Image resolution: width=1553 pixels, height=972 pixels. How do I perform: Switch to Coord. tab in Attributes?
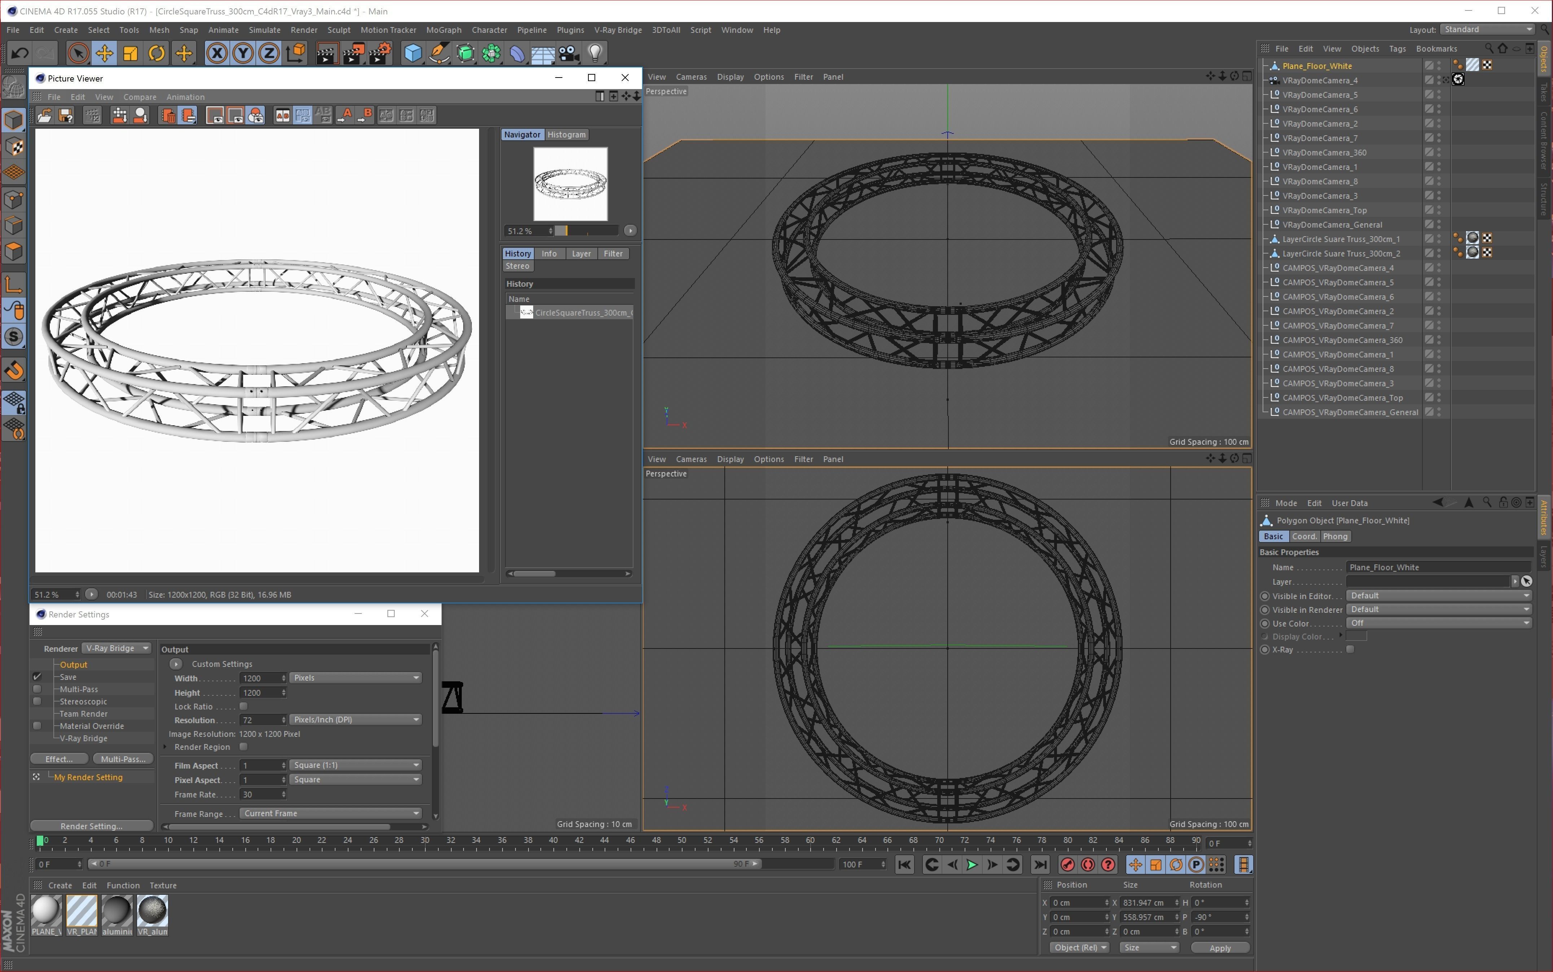tap(1304, 536)
